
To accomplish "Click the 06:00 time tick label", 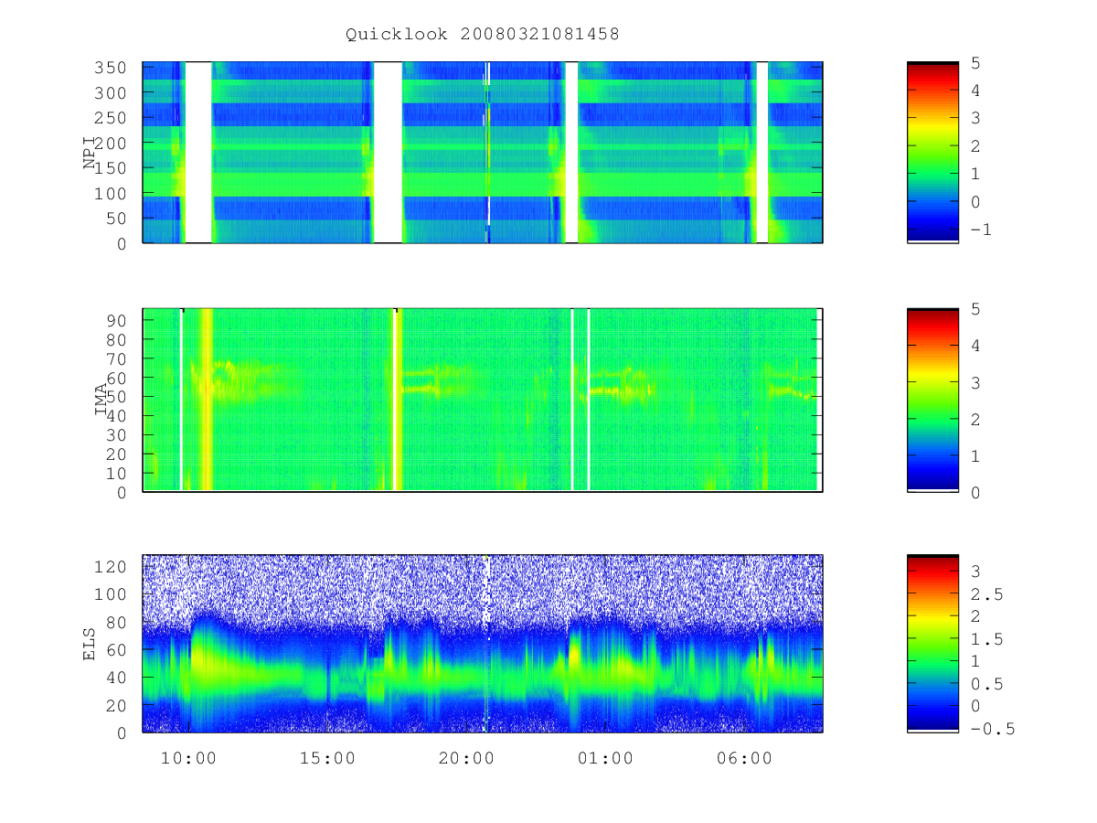I will (x=744, y=758).
